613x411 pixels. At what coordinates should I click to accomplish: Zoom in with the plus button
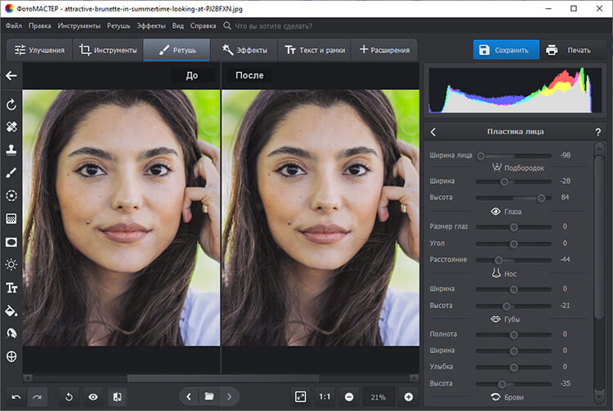pyautogui.click(x=409, y=396)
